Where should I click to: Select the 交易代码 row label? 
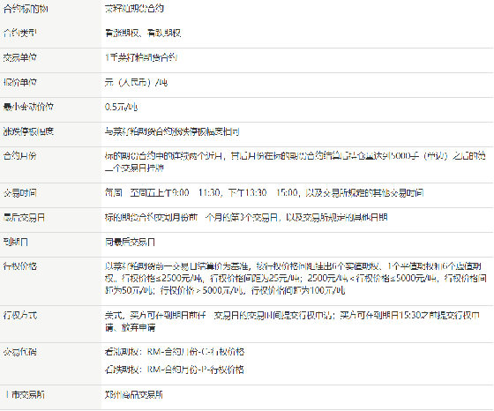pyautogui.click(x=19, y=352)
